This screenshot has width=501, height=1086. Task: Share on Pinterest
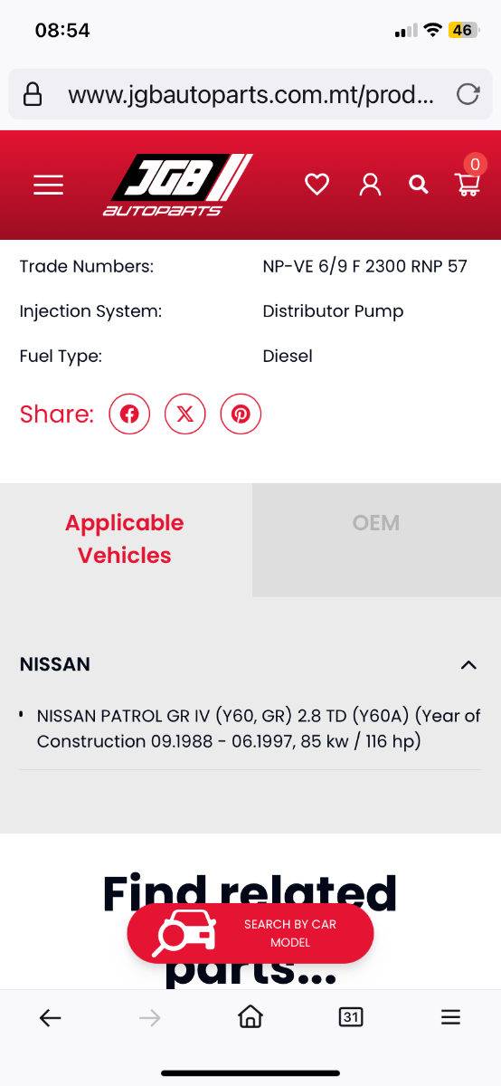(241, 414)
